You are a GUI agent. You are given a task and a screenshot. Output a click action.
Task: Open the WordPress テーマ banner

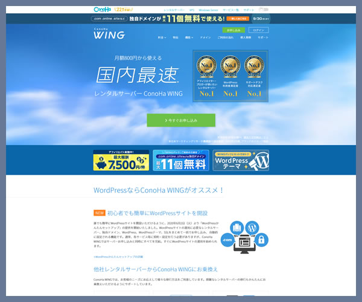point(241,160)
